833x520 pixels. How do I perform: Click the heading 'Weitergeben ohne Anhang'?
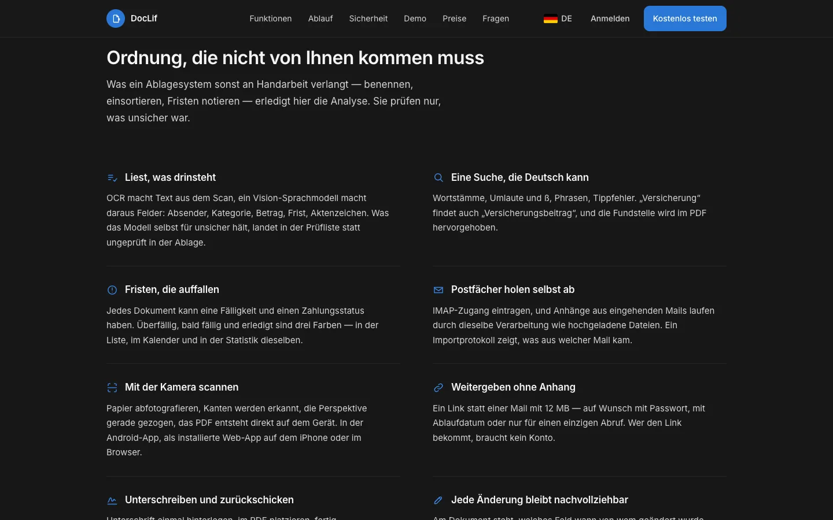513,387
